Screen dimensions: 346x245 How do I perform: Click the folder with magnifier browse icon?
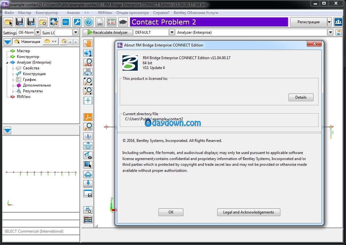click(x=43, y=22)
